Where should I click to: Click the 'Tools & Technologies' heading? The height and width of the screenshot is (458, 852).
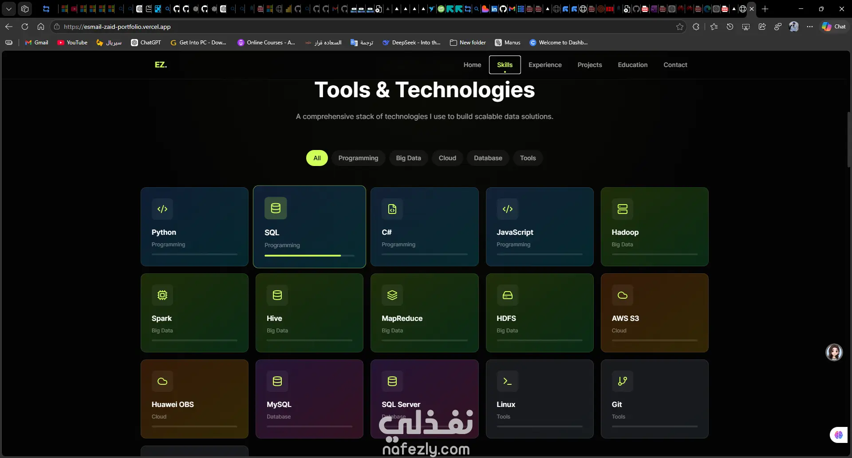(425, 90)
